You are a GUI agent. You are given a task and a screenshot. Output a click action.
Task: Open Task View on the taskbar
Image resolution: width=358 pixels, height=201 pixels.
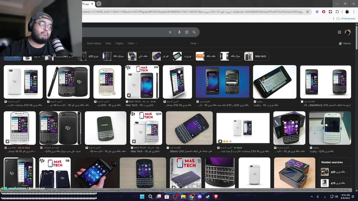pos(159,197)
